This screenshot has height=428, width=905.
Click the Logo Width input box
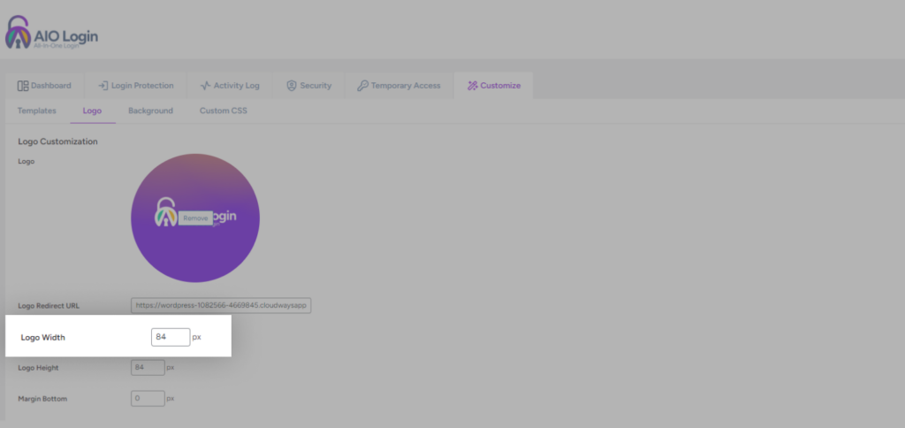[x=171, y=337]
